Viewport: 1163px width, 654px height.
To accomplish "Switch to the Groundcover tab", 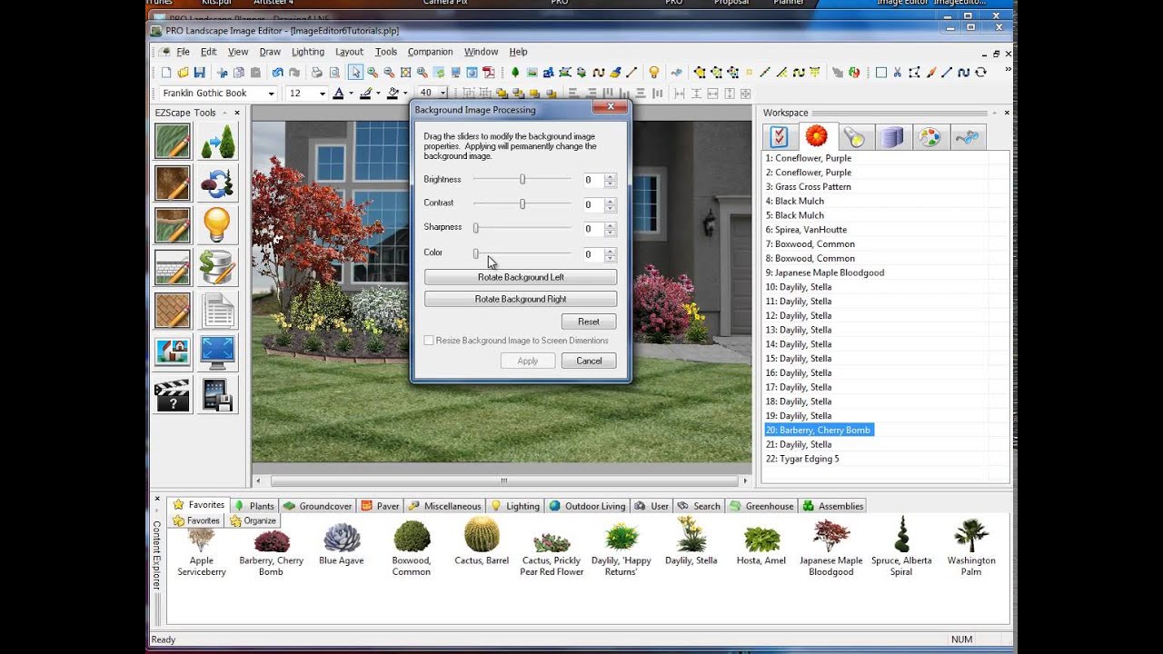I will tap(317, 506).
